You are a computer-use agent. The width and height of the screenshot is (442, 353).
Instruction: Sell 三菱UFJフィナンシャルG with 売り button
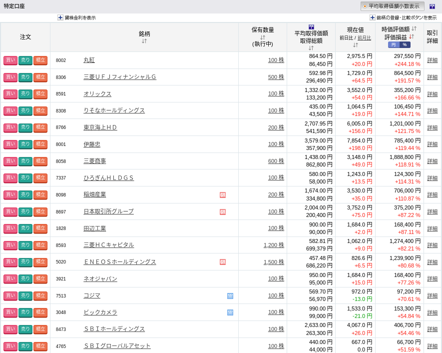tap(25, 77)
